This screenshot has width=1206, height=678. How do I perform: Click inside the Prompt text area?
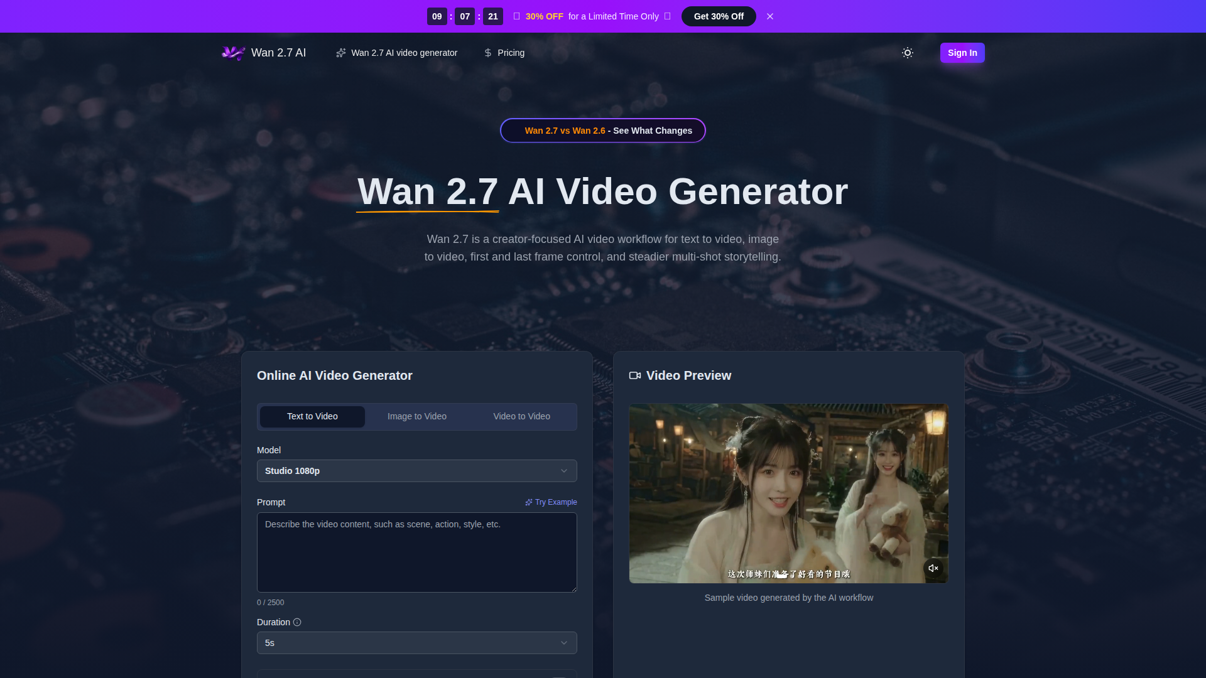[x=416, y=552]
